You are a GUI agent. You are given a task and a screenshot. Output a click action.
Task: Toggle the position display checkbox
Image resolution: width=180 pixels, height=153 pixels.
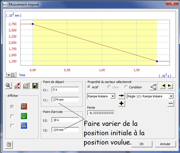point(12,107)
